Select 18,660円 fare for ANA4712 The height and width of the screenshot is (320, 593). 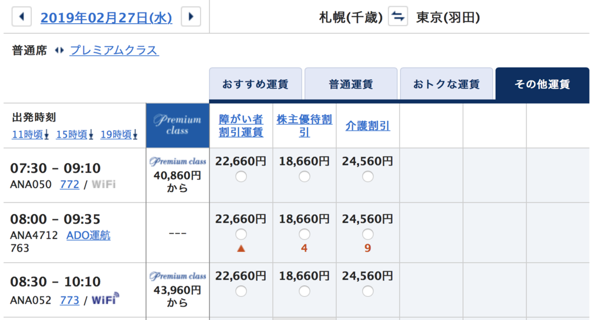click(x=305, y=234)
